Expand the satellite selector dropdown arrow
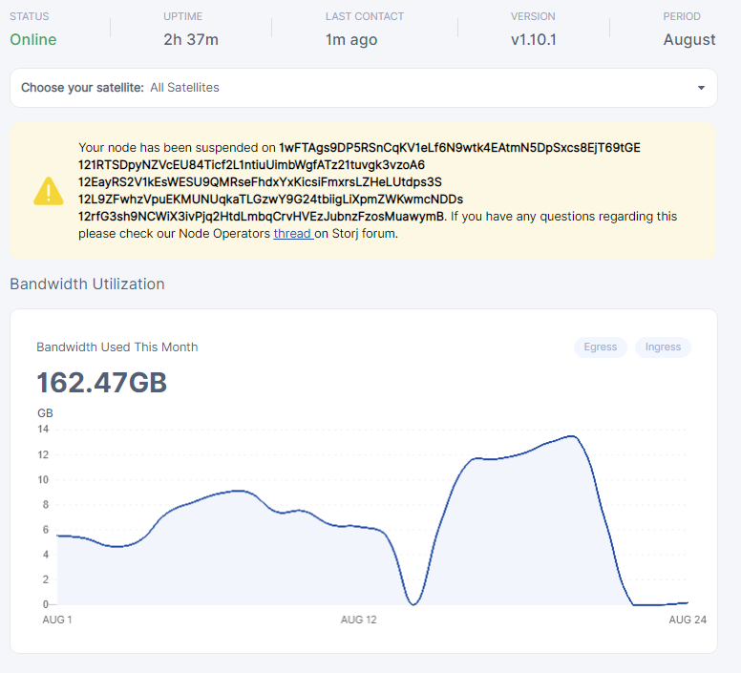This screenshot has width=741, height=673. pyautogui.click(x=701, y=88)
